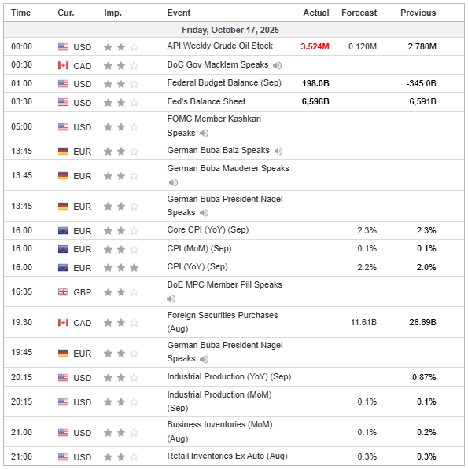
Task: Click the Friday, October 17, 2025 date row
Action: pyautogui.click(x=234, y=30)
